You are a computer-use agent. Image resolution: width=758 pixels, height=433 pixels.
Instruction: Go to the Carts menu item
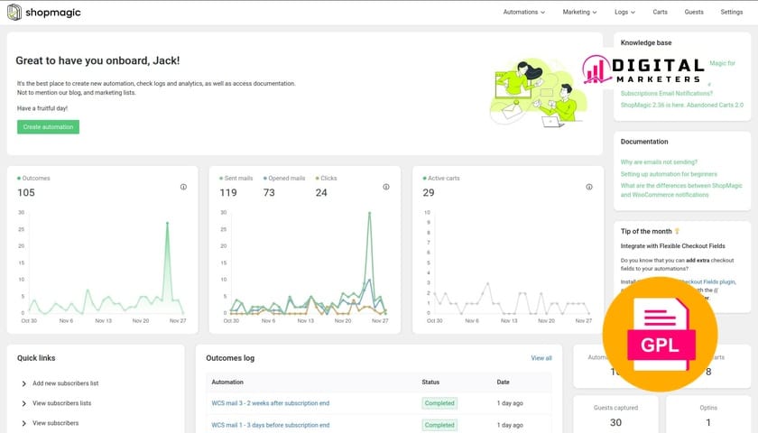pos(660,13)
